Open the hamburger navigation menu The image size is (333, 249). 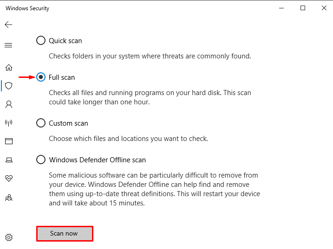tap(8, 45)
